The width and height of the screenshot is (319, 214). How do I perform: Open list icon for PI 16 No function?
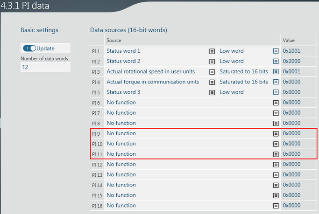click(x=276, y=206)
